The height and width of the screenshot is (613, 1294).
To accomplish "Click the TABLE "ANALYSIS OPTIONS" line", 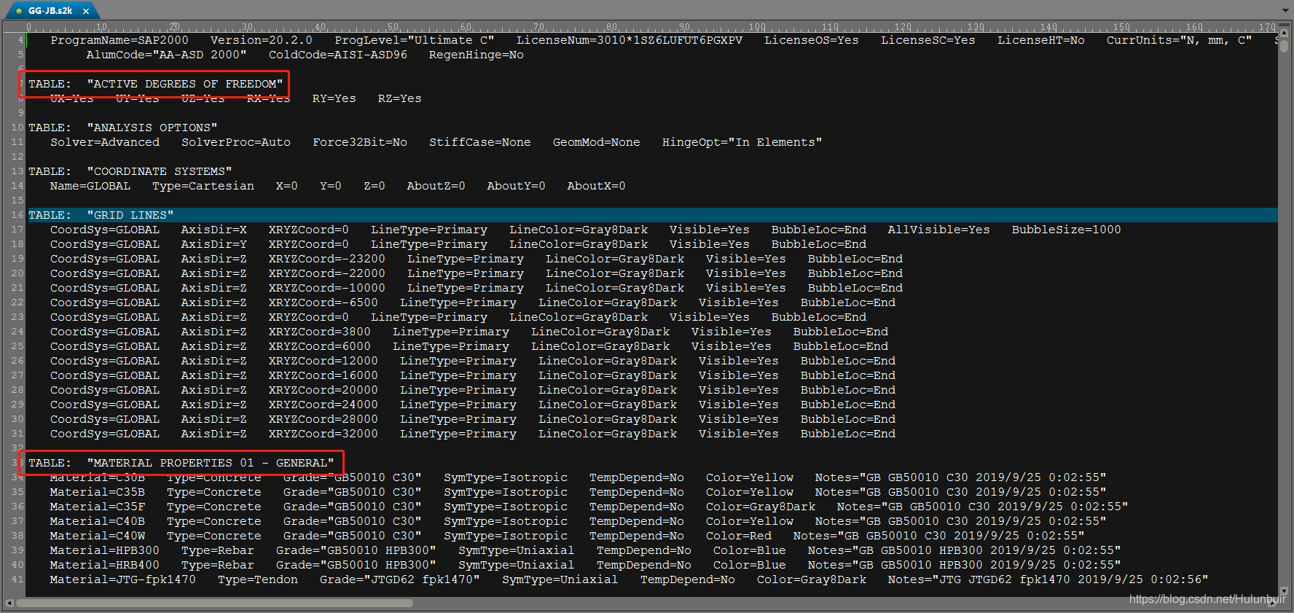I will click(x=123, y=128).
